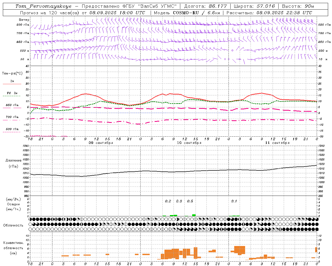Click the Тем-ра(°C) label
This screenshot has height=266, width=332.
pyautogui.click(x=12, y=74)
